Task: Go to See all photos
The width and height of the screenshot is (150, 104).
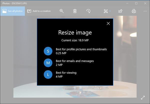Action: pos(12,11)
